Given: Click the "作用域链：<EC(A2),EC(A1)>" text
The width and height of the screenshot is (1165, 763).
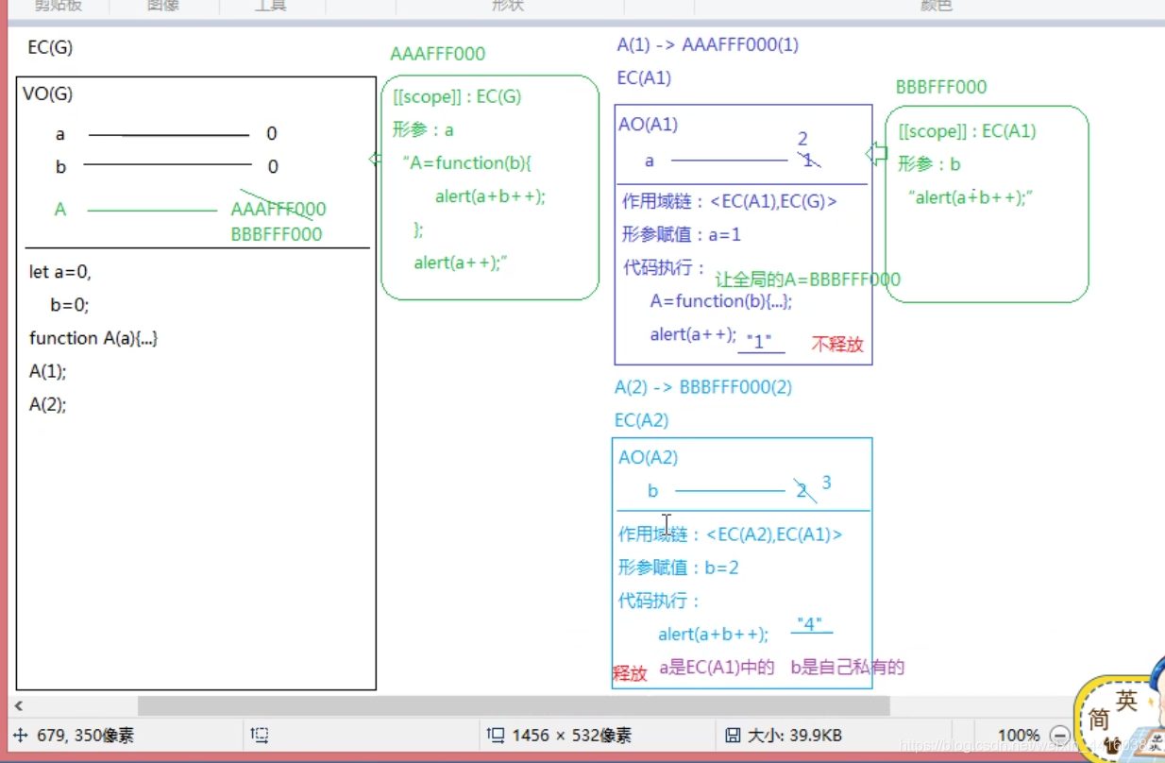Looking at the screenshot, I should pyautogui.click(x=730, y=534).
